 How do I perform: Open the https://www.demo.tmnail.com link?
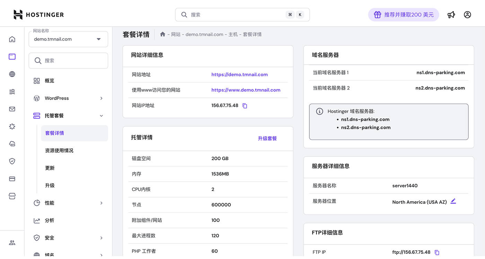(x=246, y=90)
